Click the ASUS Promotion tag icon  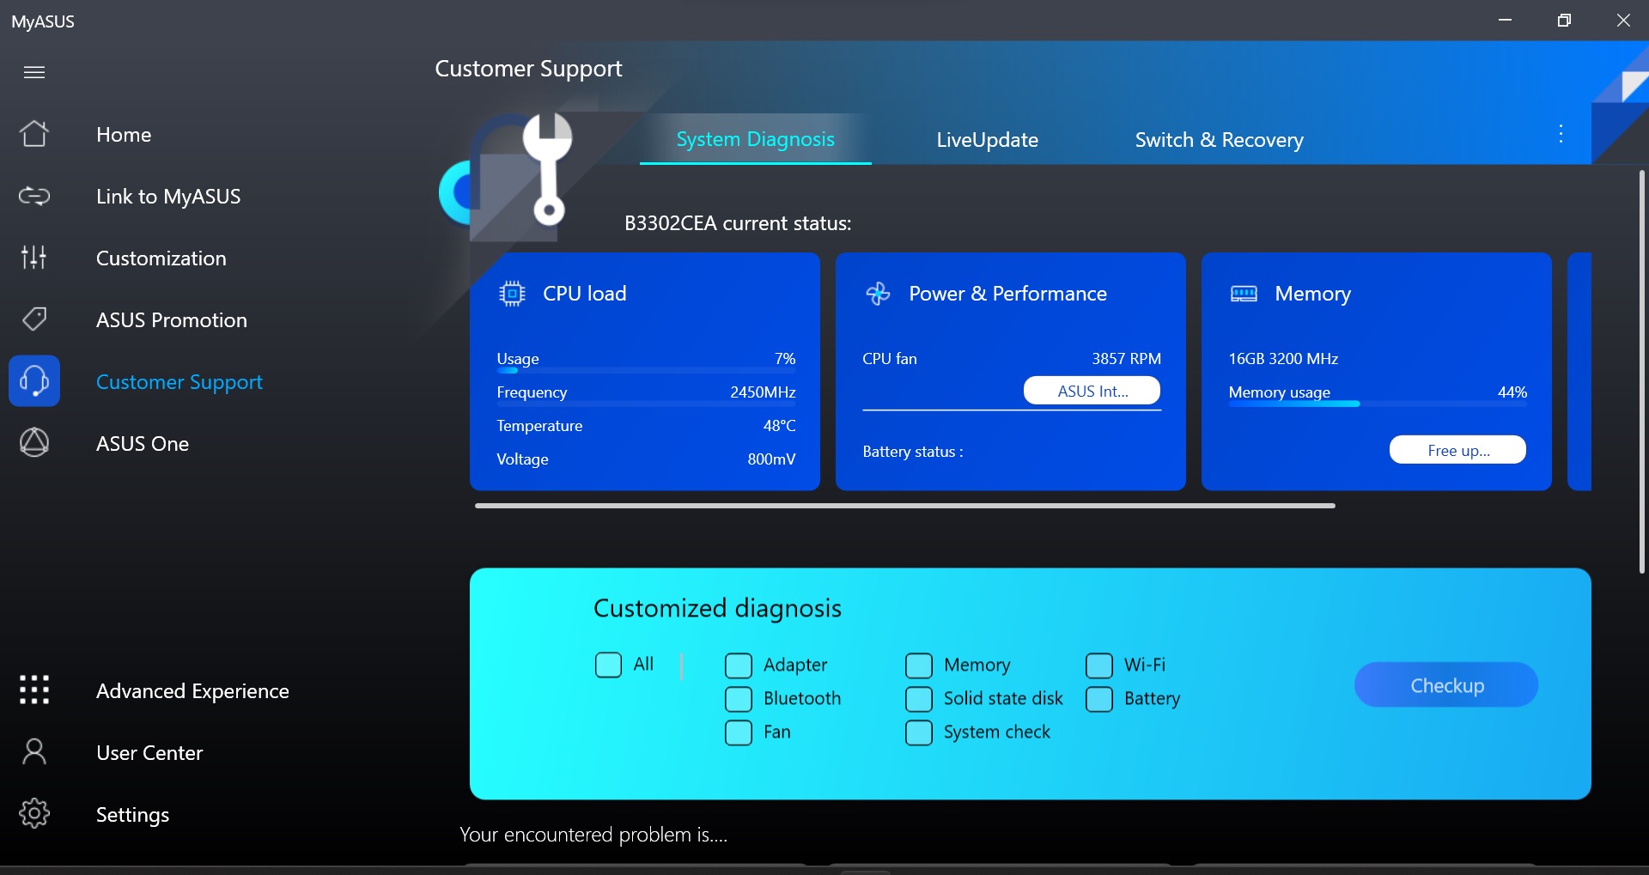pos(34,319)
